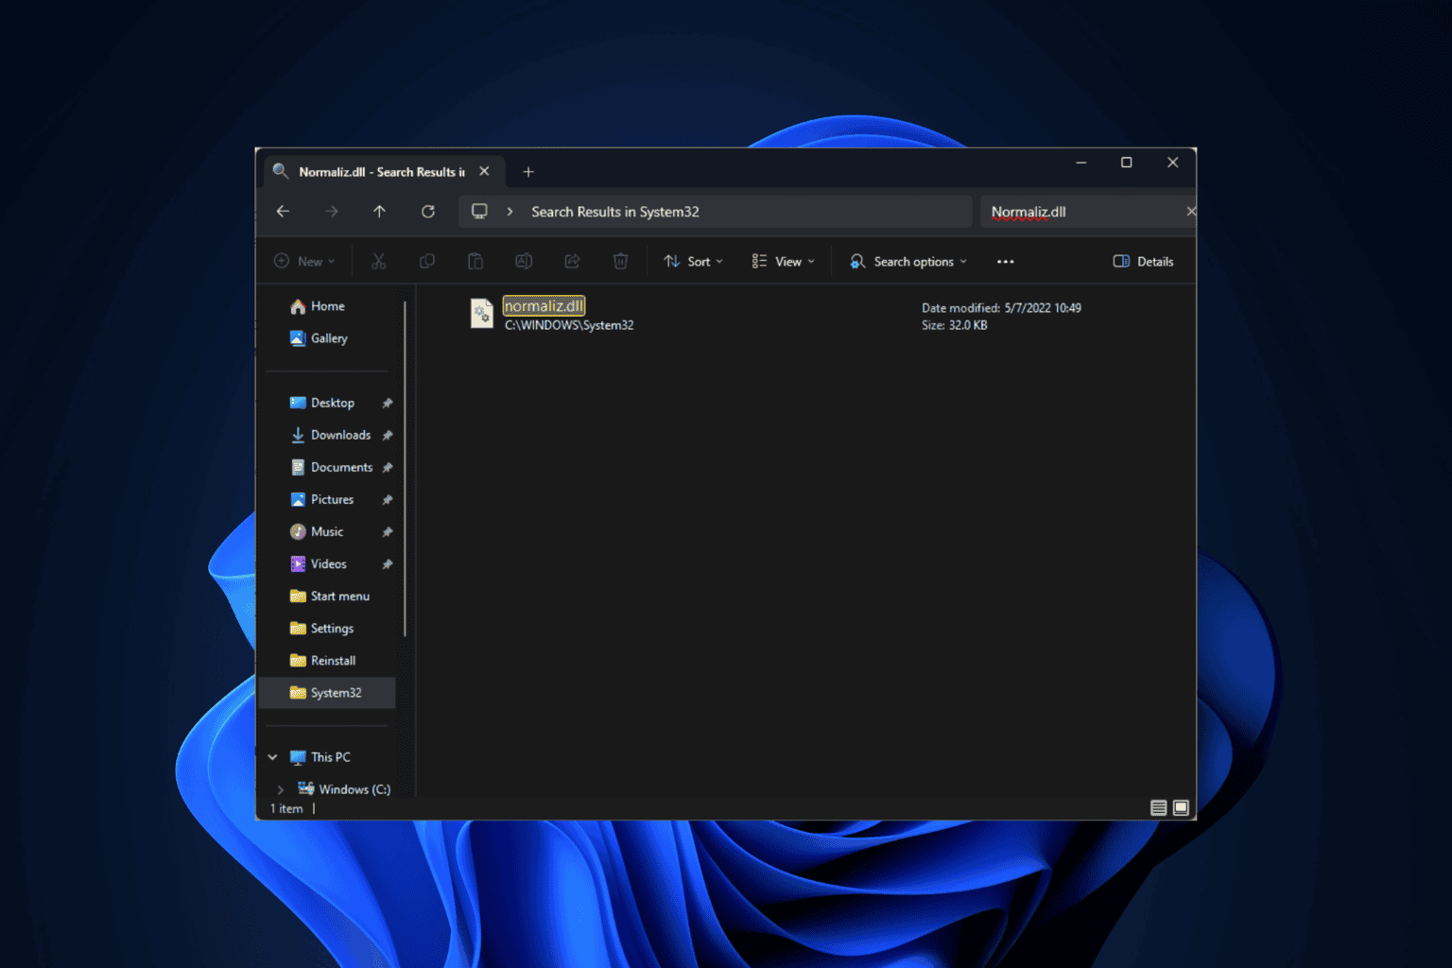Viewport: 1452px width, 968px height.
Task: Click the Size: 32.0 KB text
Action: (x=955, y=325)
